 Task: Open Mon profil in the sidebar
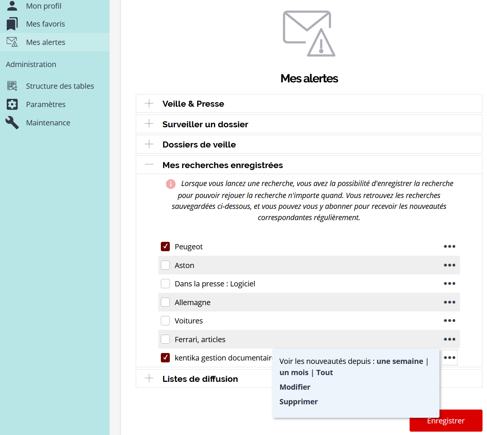point(44,6)
